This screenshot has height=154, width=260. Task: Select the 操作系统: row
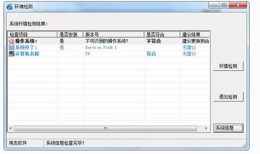[109, 41]
